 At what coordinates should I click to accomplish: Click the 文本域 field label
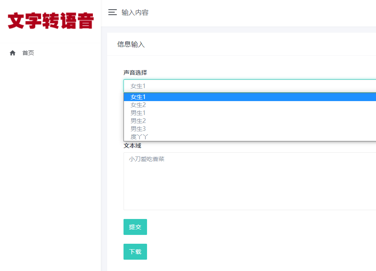point(132,145)
